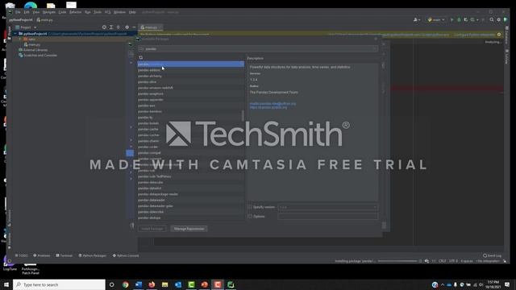516x290 pixels.
Task: Open the File menu
Action: point(18,12)
